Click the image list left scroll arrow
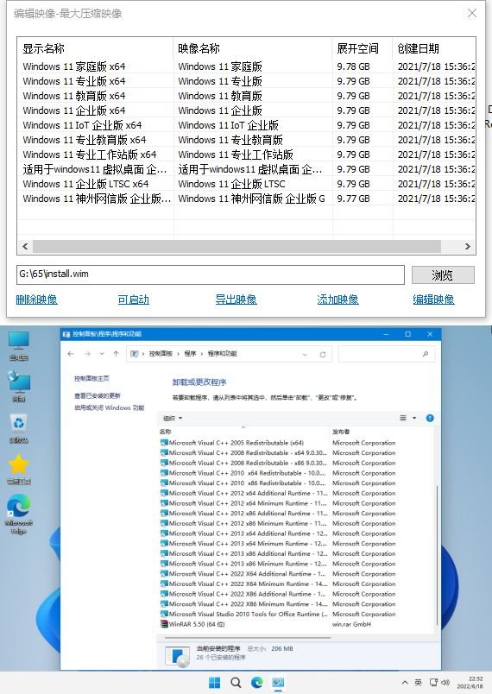Viewport: 492px width, 694px height. tap(25, 247)
